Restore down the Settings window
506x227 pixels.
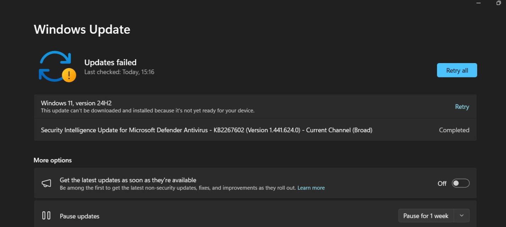click(499, 3)
